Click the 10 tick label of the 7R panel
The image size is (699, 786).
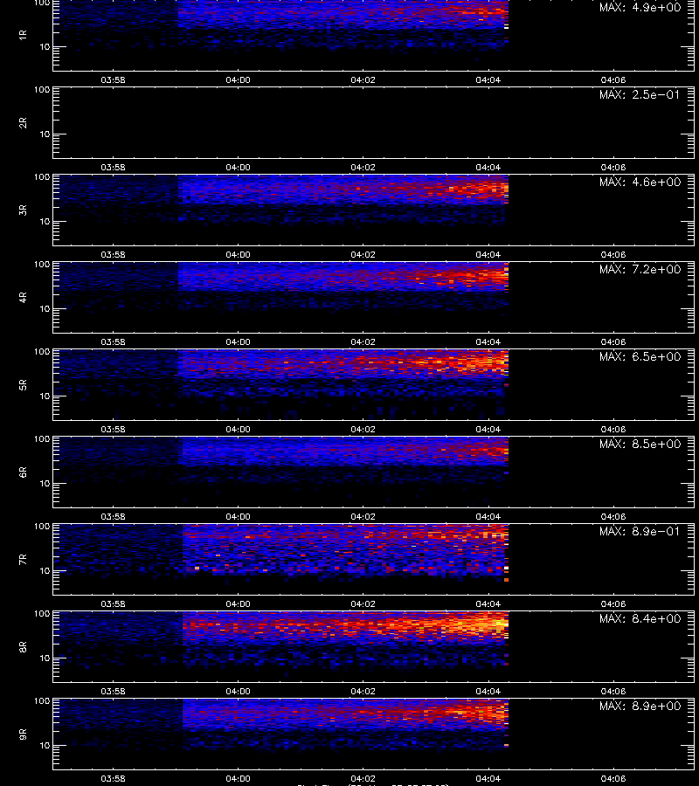point(45,571)
